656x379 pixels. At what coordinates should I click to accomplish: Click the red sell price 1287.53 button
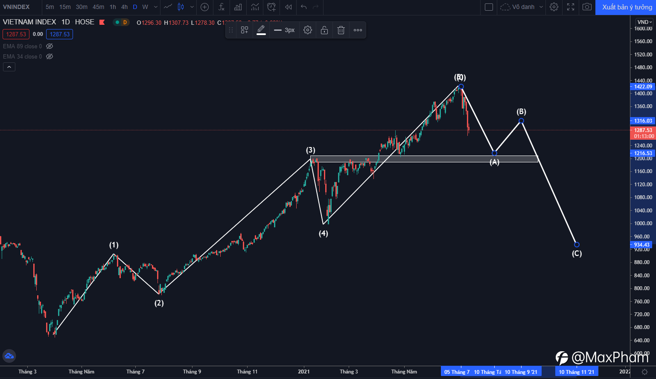click(x=16, y=34)
